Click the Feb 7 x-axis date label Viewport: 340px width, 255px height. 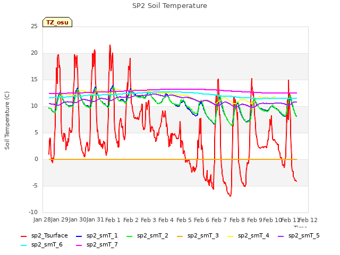219,220
